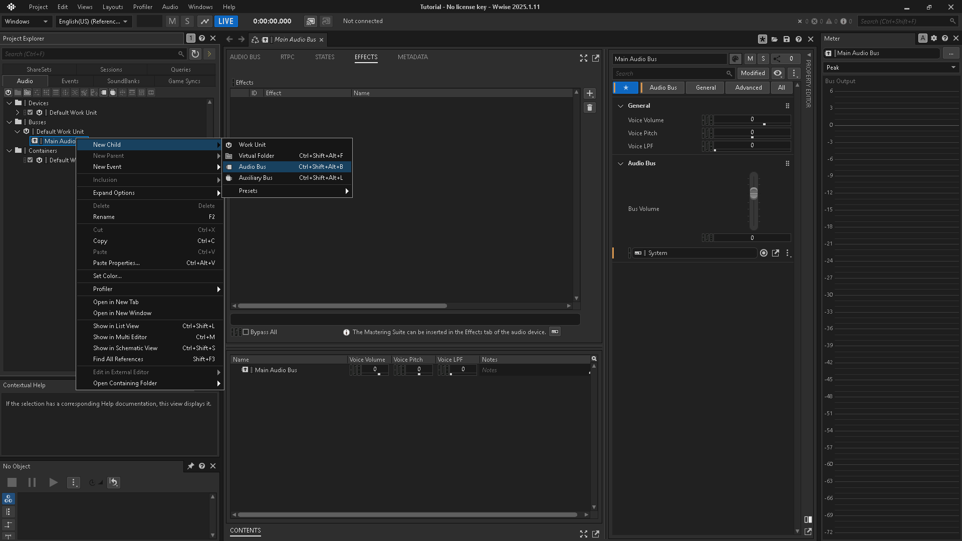
Task: Toggle the favorites star filter in Property Editor
Action: [x=626, y=88]
